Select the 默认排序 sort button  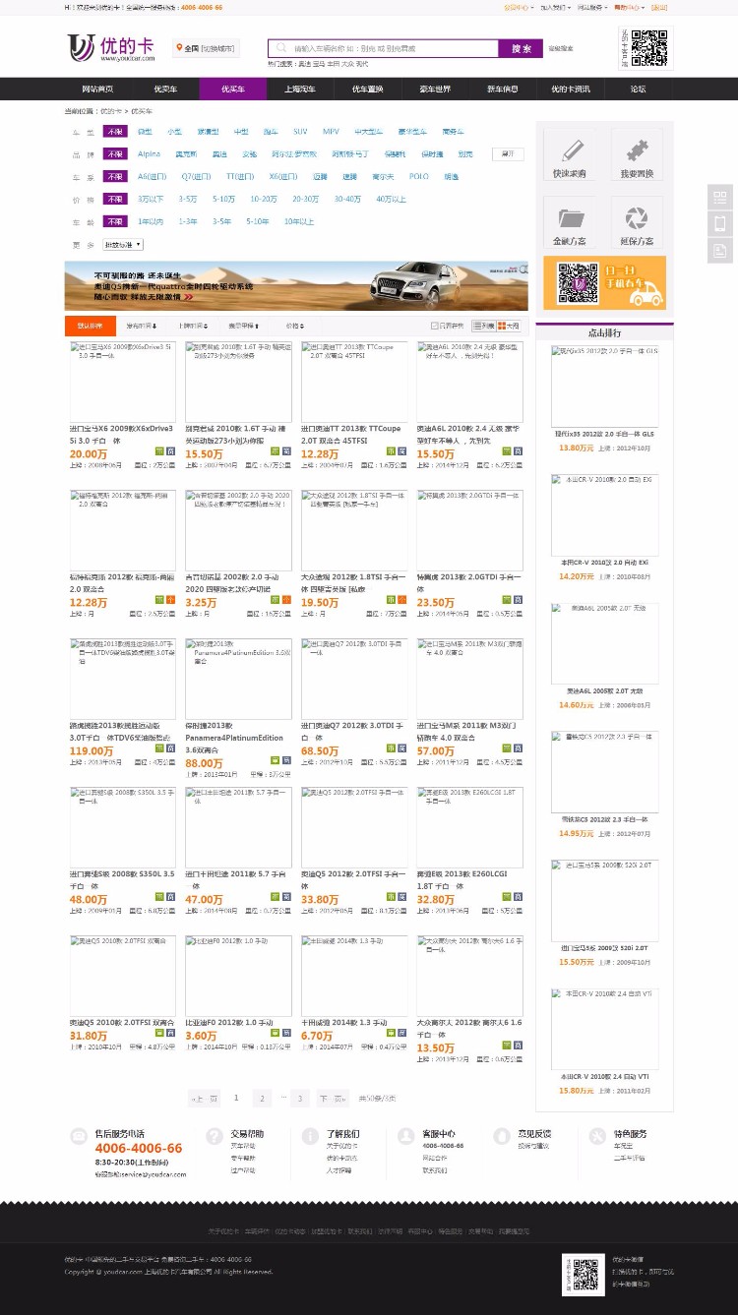(x=90, y=326)
